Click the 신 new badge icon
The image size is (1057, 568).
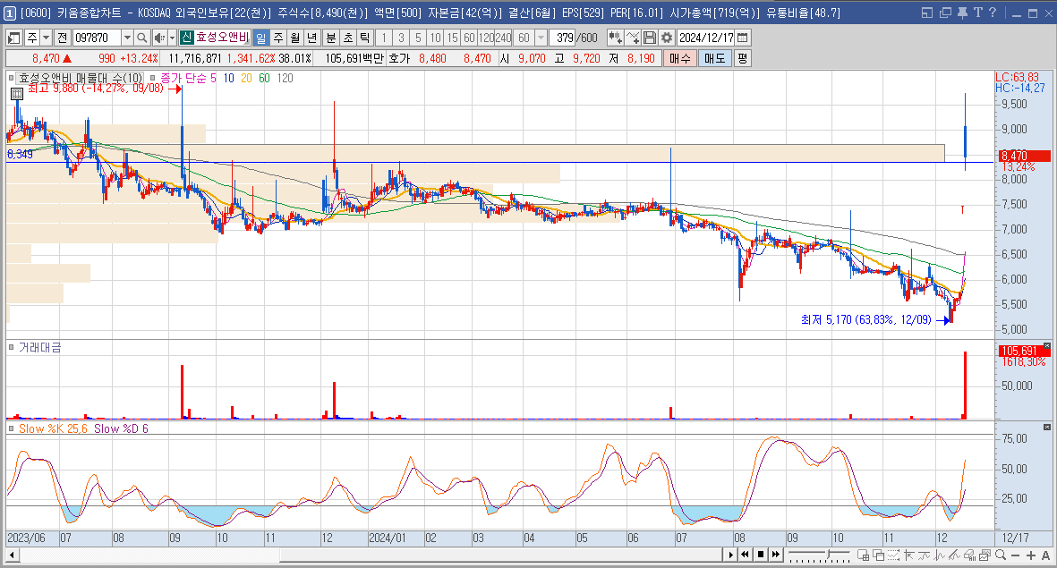click(x=187, y=38)
